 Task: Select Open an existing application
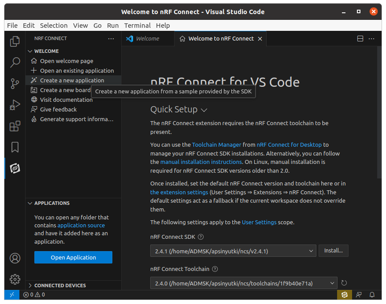[x=73, y=70]
